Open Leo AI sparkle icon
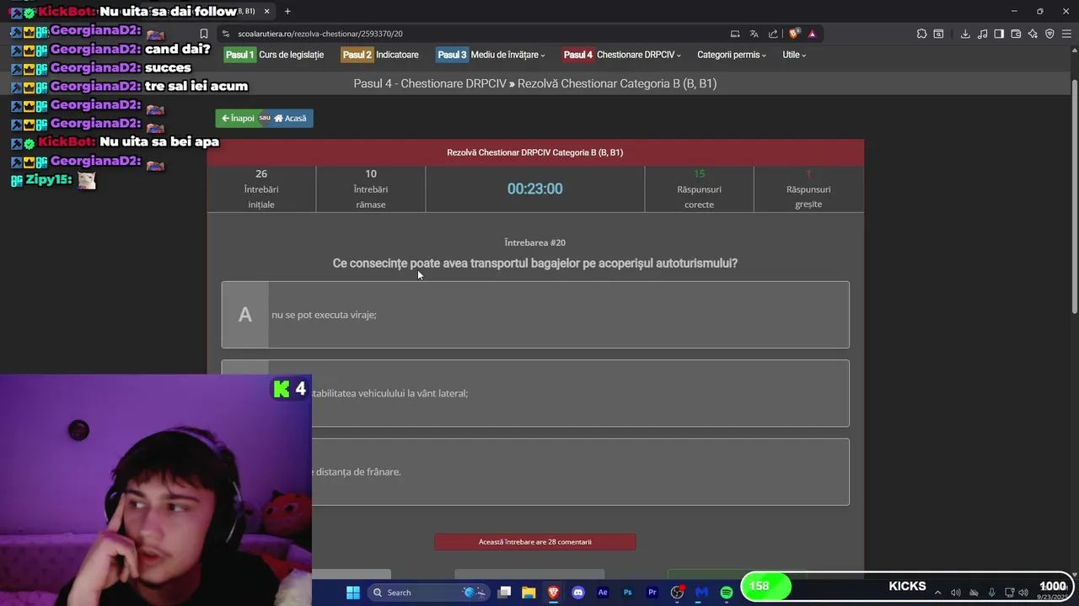 tap(1033, 34)
